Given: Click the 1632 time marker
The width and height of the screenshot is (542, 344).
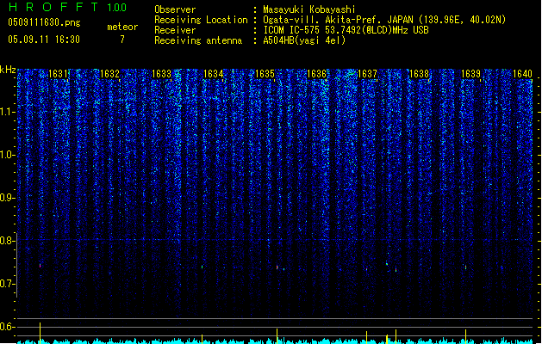Looking at the screenshot, I should (x=109, y=74).
